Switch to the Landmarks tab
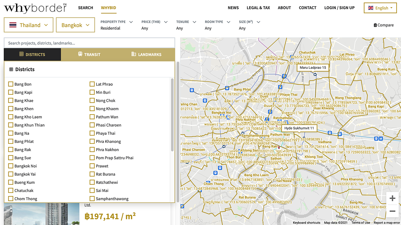401x225 pixels. [x=146, y=54]
